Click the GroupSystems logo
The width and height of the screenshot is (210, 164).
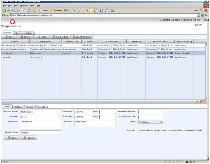click(x=10, y=23)
